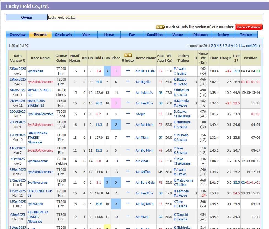Open the Grade win tab
Viewport: 269px width, 229px height.
click(63, 35)
